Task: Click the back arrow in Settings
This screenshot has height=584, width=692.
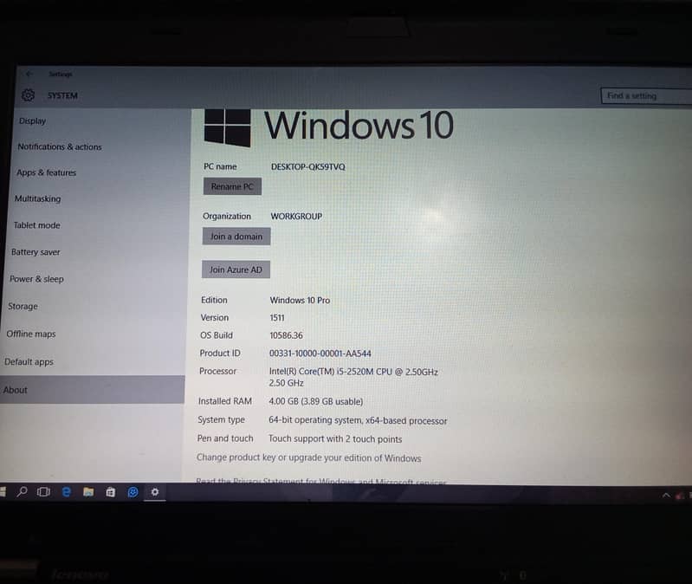Action: (x=29, y=75)
